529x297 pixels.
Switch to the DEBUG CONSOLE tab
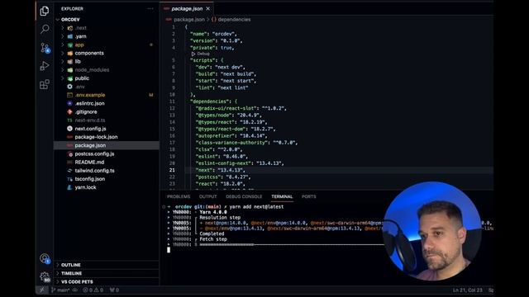pyautogui.click(x=244, y=196)
